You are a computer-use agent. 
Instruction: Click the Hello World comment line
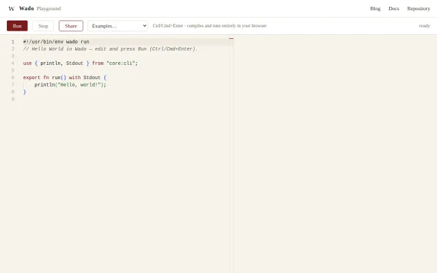click(x=111, y=49)
